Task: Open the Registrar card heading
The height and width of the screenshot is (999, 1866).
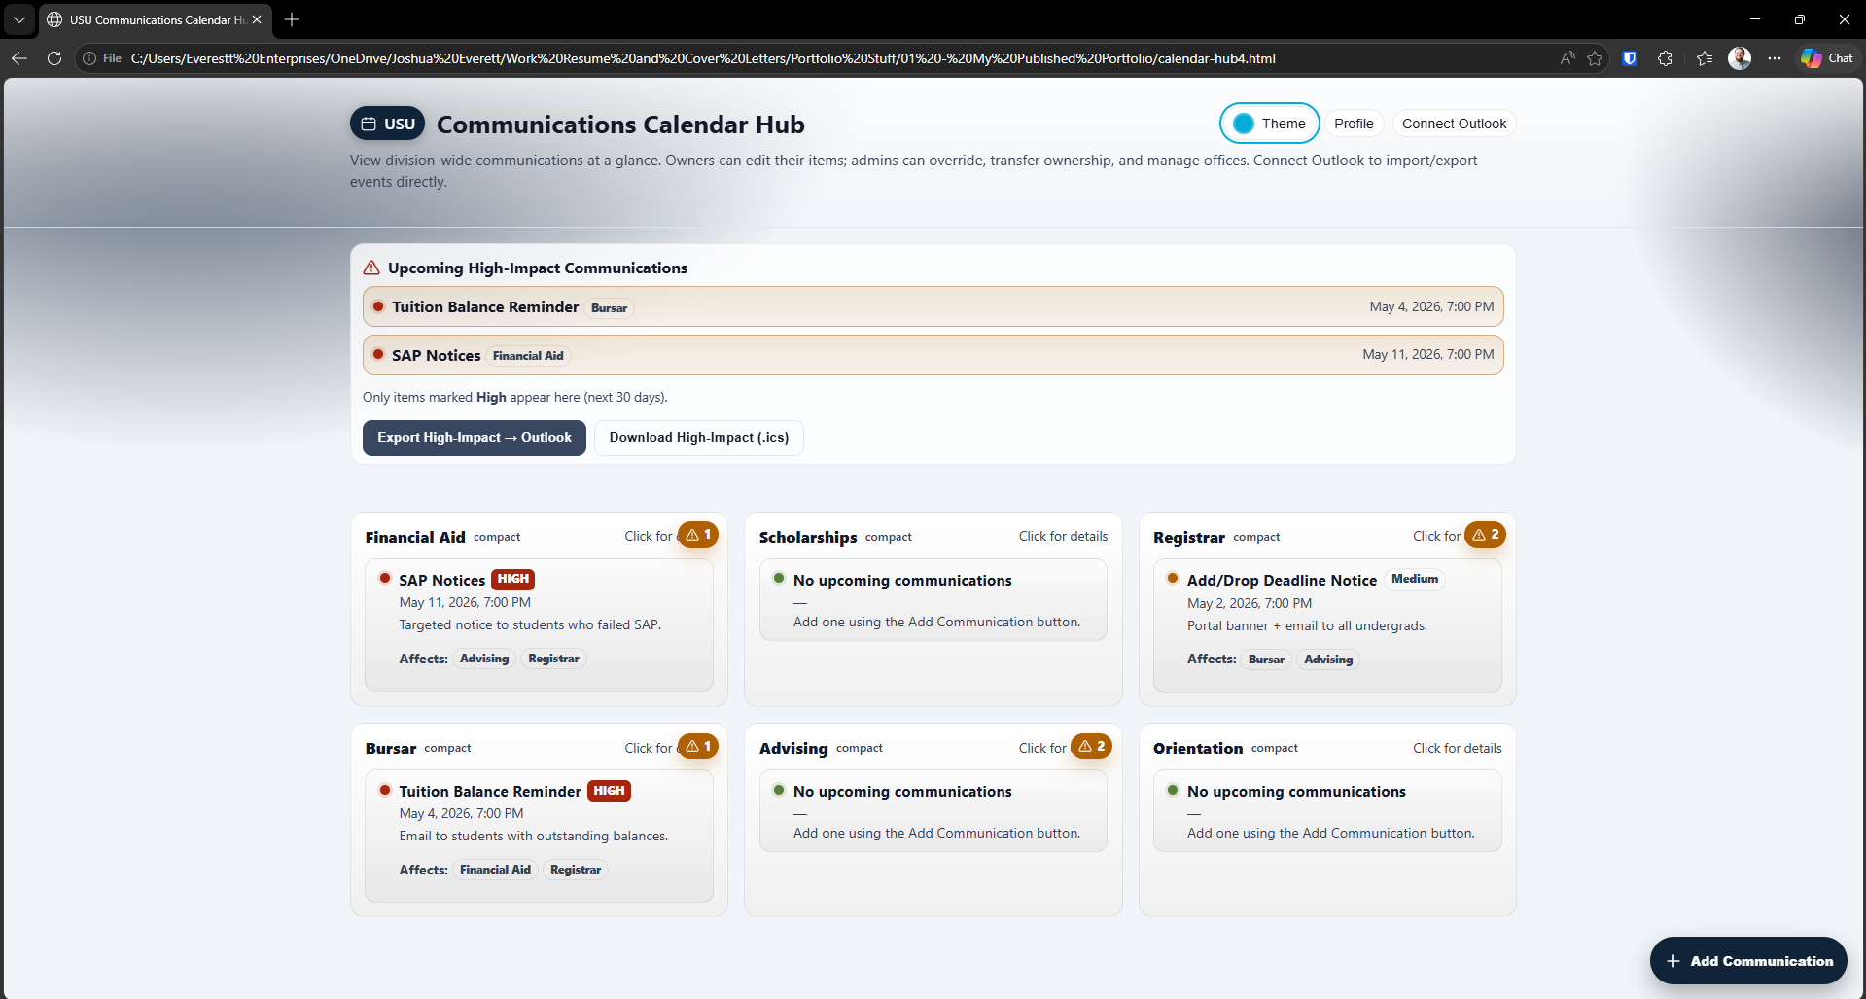Action: coord(1188,537)
